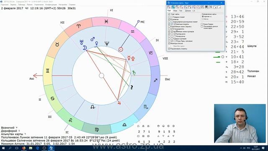Click the star name Нихал
Image resolution: width=268 pixels, height=151 pixels.
251,76
